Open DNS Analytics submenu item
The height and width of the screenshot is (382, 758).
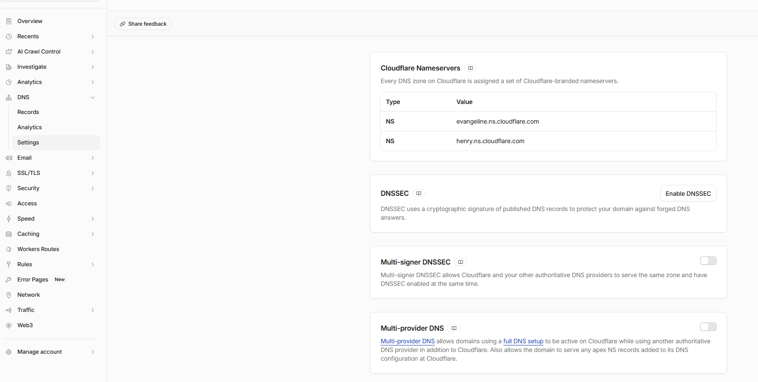[x=56, y=127]
